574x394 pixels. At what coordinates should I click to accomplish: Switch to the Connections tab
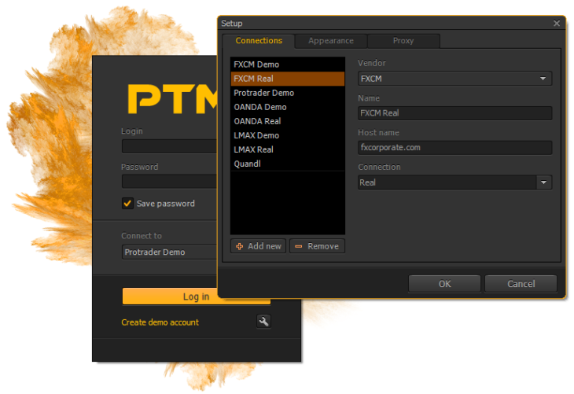tap(259, 41)
